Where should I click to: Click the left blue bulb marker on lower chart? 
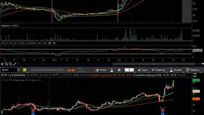33,114
